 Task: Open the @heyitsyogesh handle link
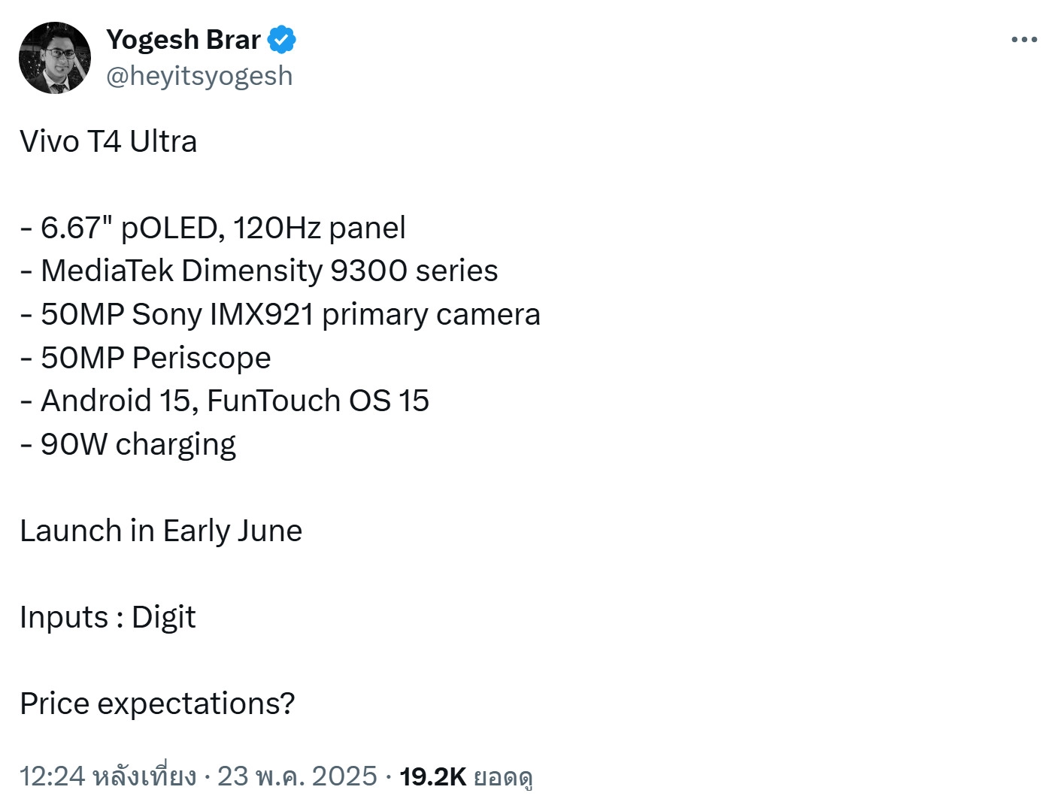click(199, 76)
